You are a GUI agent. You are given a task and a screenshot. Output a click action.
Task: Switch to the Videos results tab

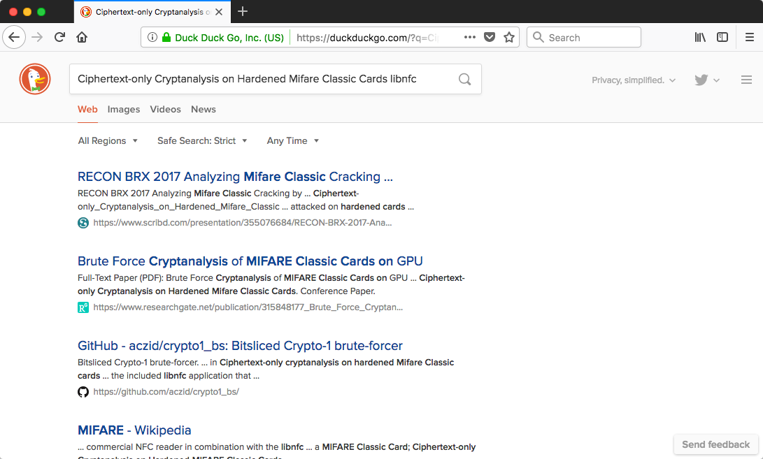(x=165, y=109)
